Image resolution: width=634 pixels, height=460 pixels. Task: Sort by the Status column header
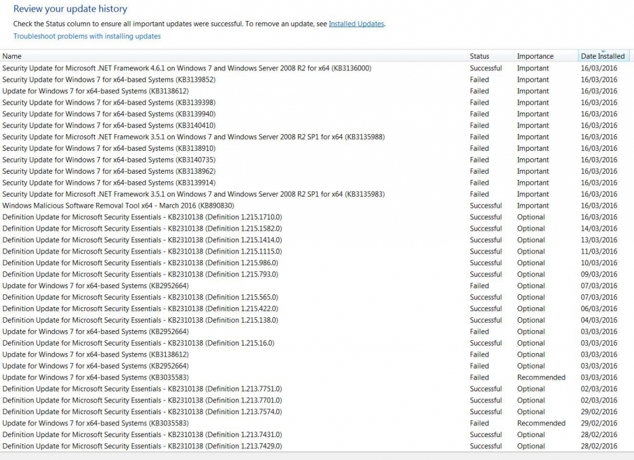tap(479, 56)
